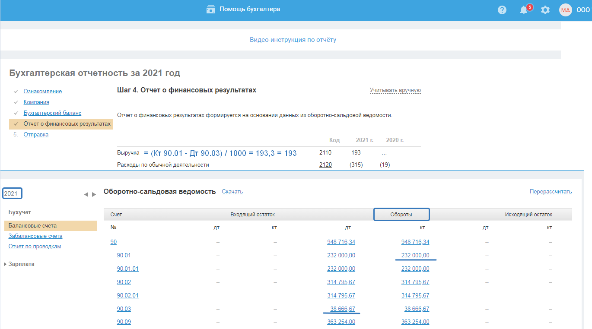Viewport: 592px width, 329px height.
Task: Select Забалансовые счета in sidebar
Action: point(35,236)
